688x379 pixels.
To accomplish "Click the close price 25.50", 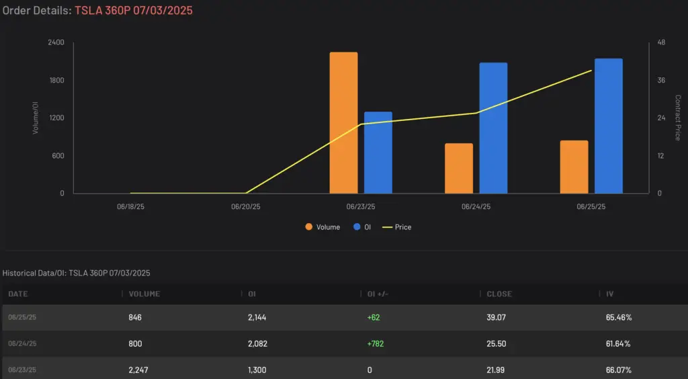I will coord(497,343).
